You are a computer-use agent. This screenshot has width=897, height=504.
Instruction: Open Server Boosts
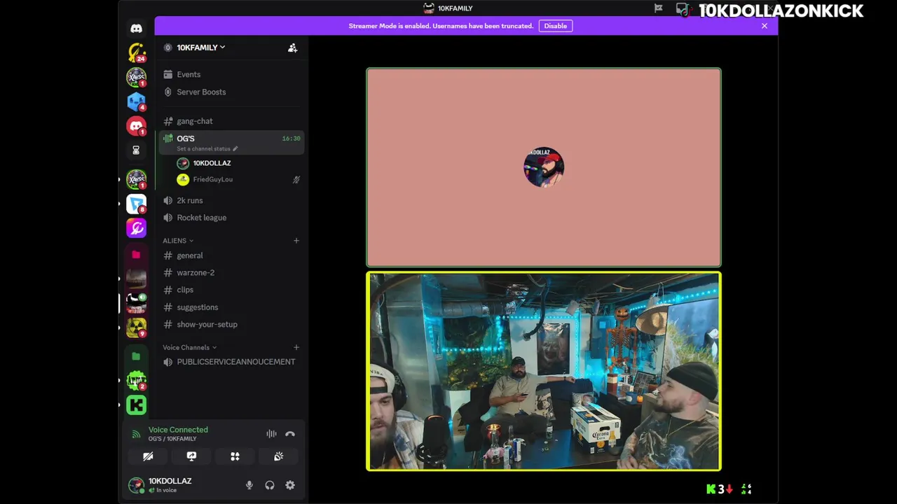coord(231,92)
